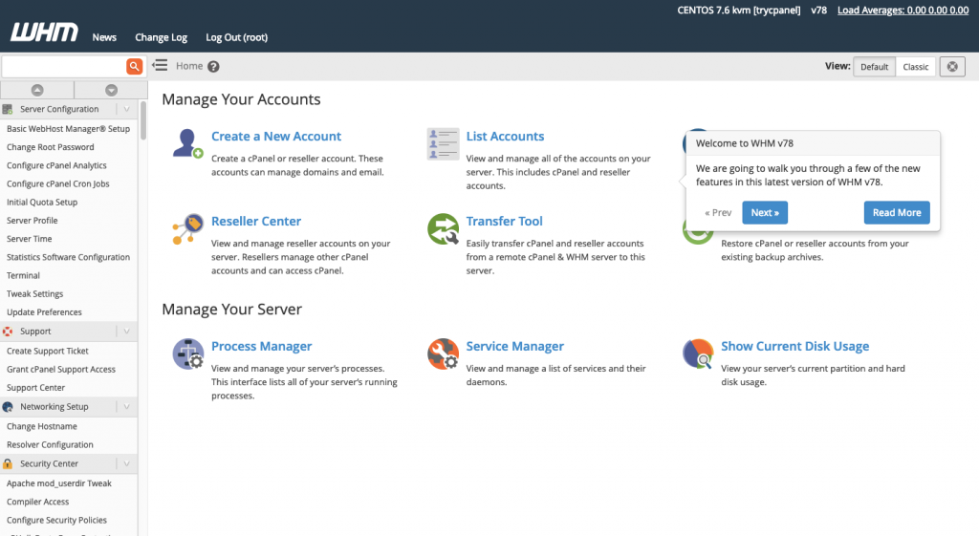Viewport: 979px width, 536px height.
Task: Switch to the Default view
Action: coord(874,67)
